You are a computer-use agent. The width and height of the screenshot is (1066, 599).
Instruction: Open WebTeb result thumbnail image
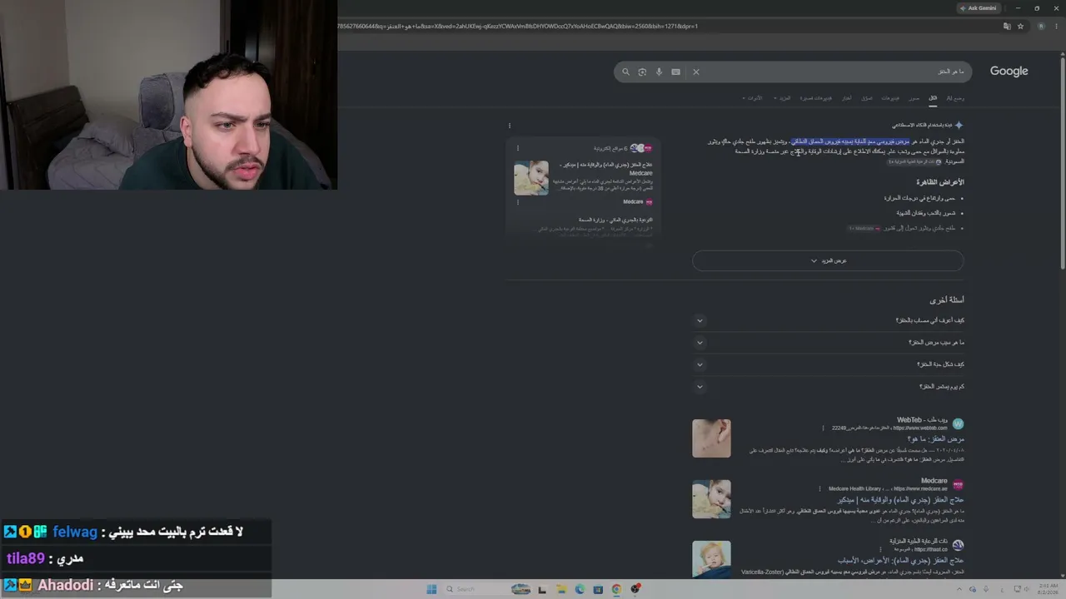711,438
